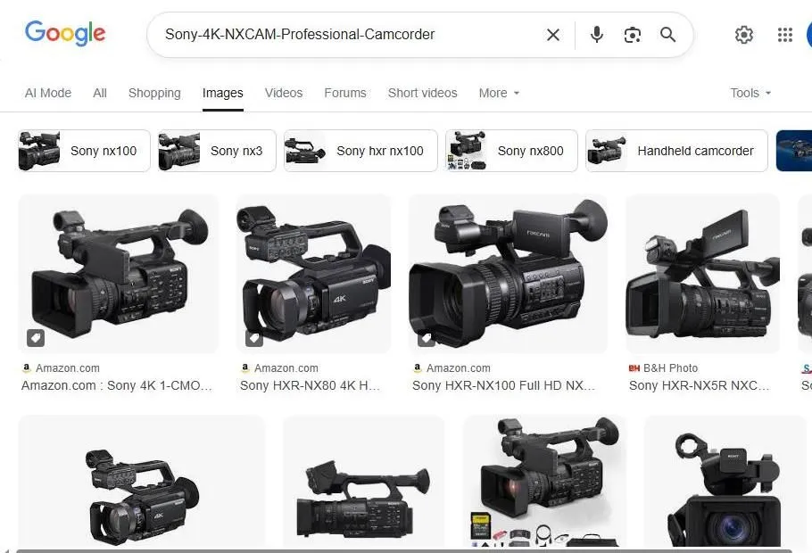Screen dimensions: 812x553
Task: Open the Videos tab
Action: 284,93
